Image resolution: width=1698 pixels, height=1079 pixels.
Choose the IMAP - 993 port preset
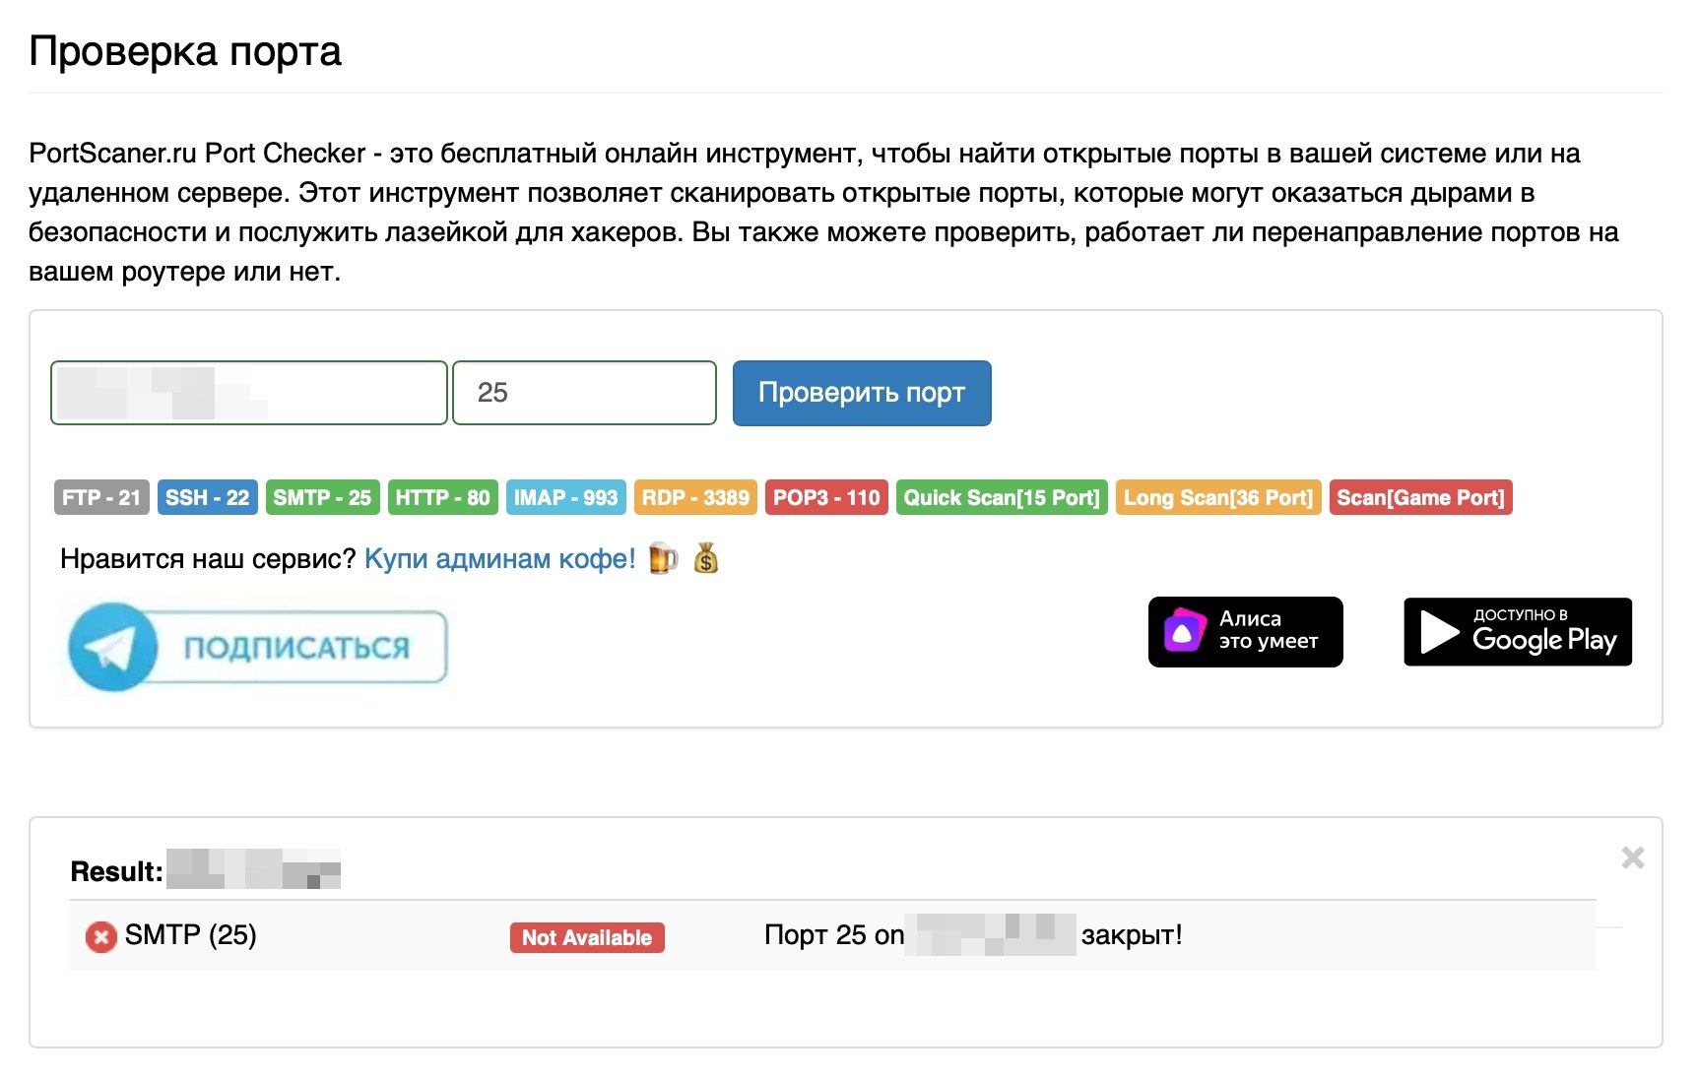click(x=565, y=498)
